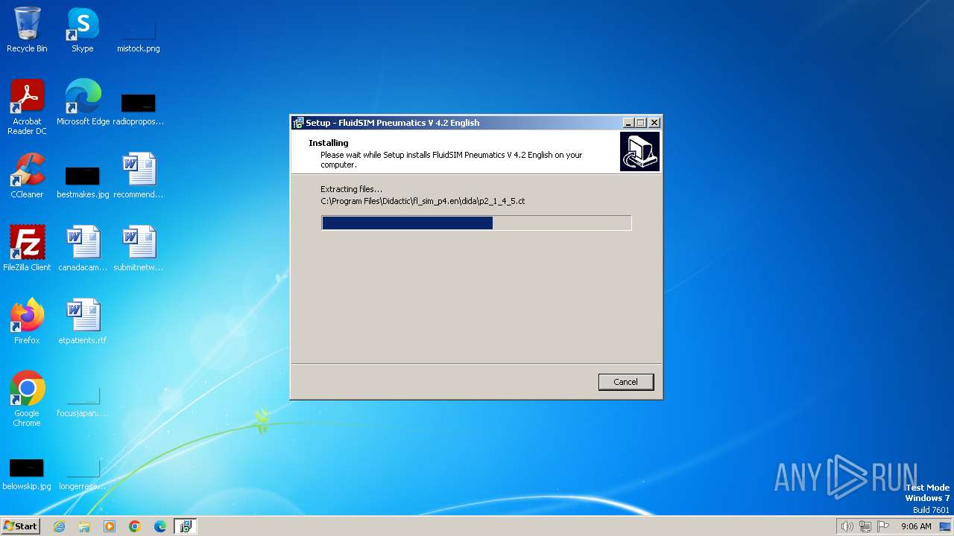Open Windows Explorer from the taskbar
Screen dimensions: 954x536
[x=84, y=526]
